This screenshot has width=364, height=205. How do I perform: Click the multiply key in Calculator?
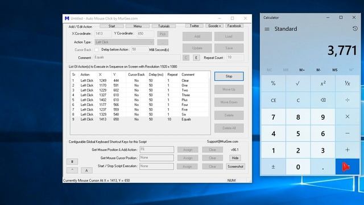click(348, 117)
